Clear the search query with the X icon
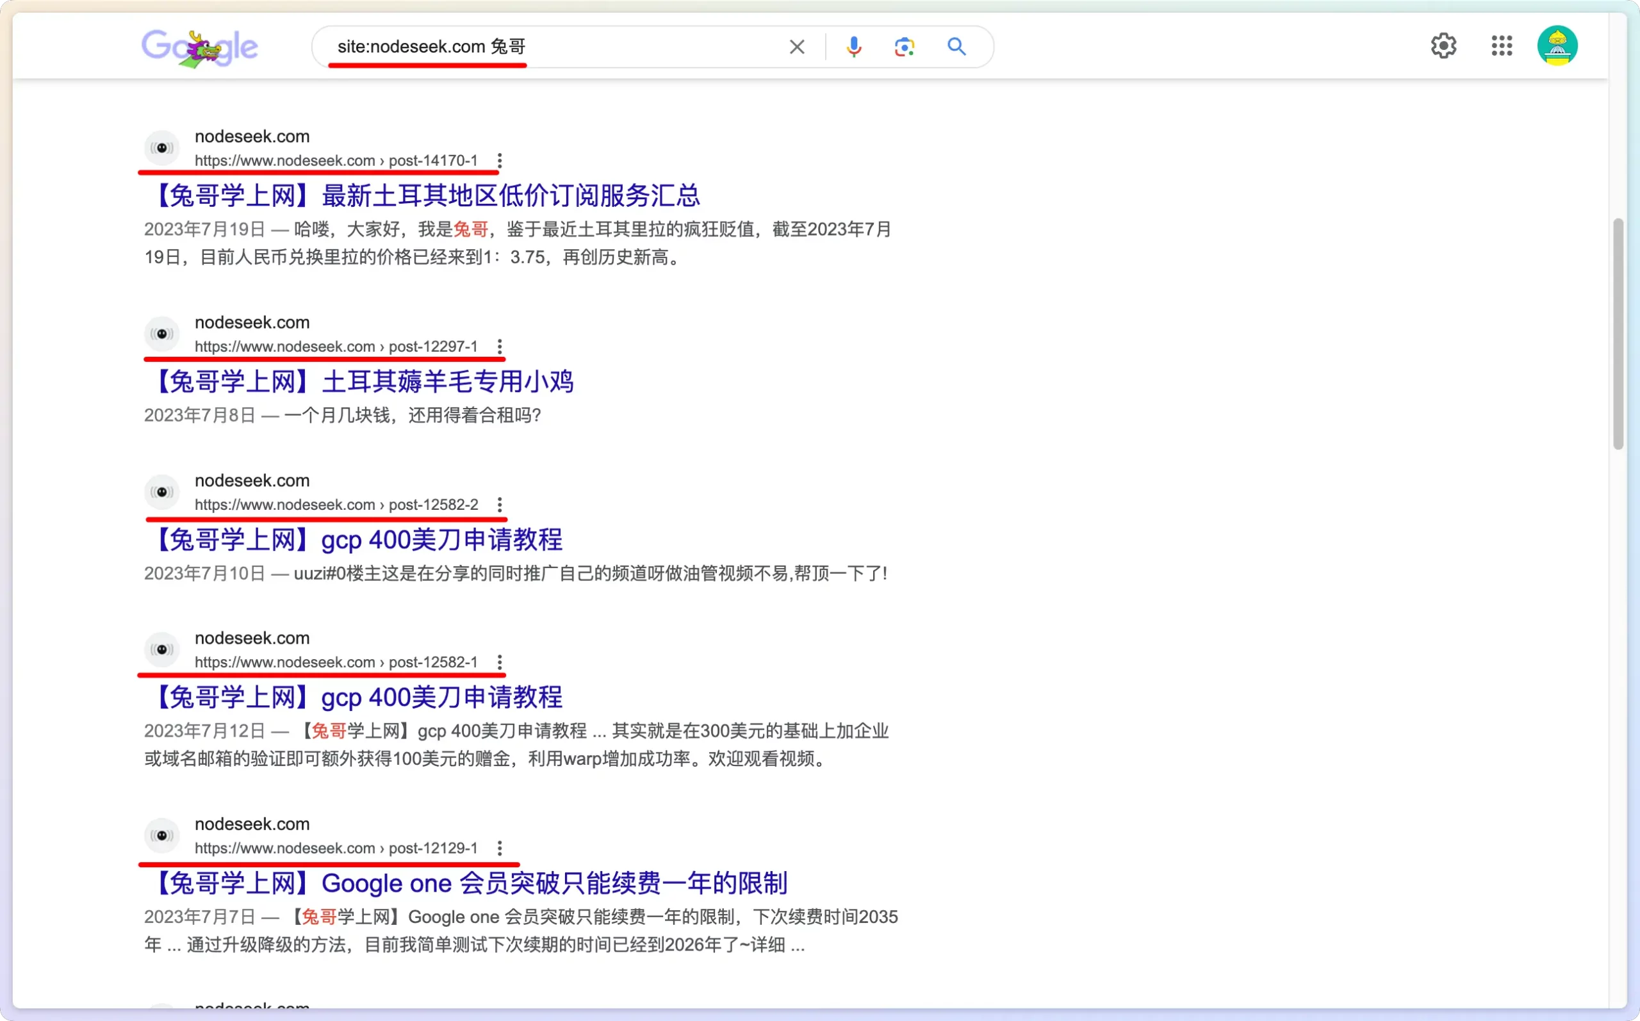This screenshot has width=1640, height=1021. click(x=797, y=47)
